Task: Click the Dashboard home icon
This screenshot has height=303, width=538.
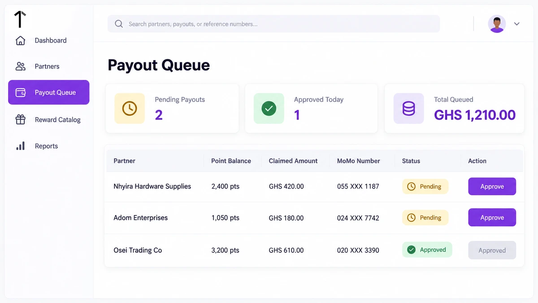Action: pos(20,40)
